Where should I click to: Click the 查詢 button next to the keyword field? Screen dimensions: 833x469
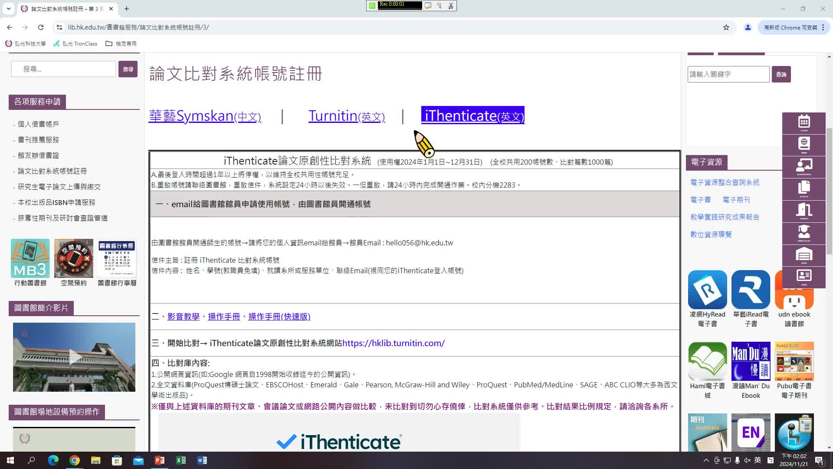[781, 74]
